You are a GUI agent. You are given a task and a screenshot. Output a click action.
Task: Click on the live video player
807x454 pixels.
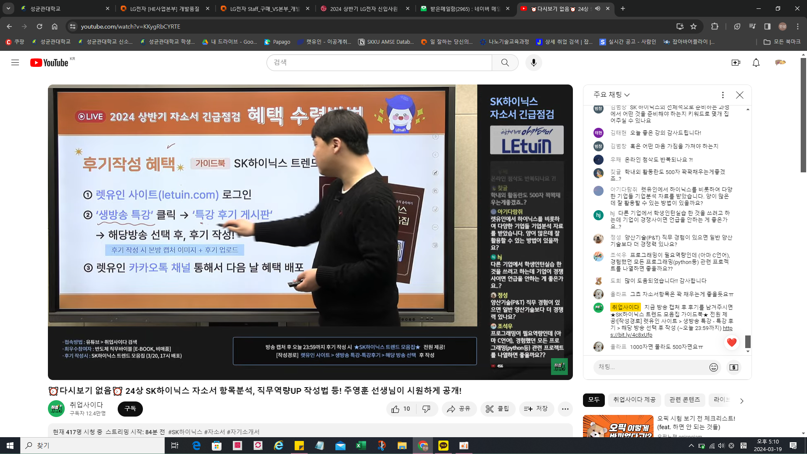[310, 232]
